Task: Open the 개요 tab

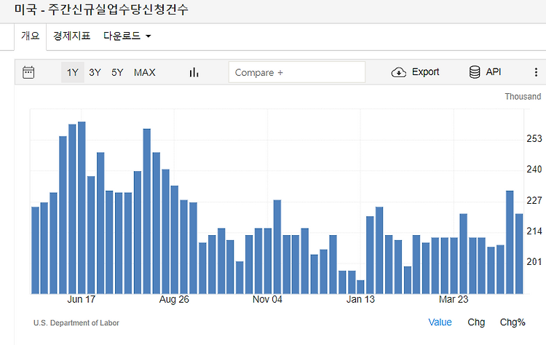Action: point(31,36)
